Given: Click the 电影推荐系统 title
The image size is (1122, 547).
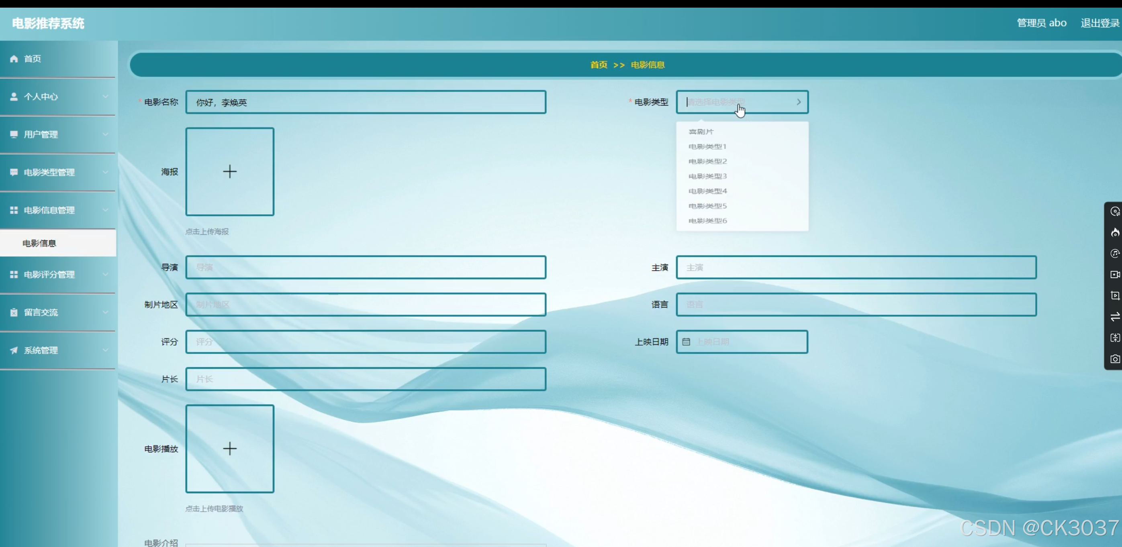Looking at the screenshot, I should click(48, 23).
